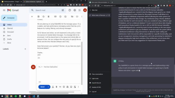Start a New chat in ChatGPT
This screenshot has width=175, height=98.
click(99, 10)
